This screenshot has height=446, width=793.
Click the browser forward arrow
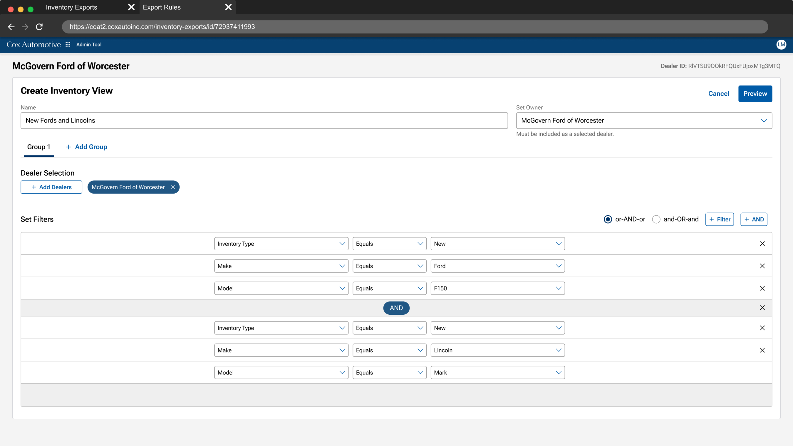(x=25, y=27)
